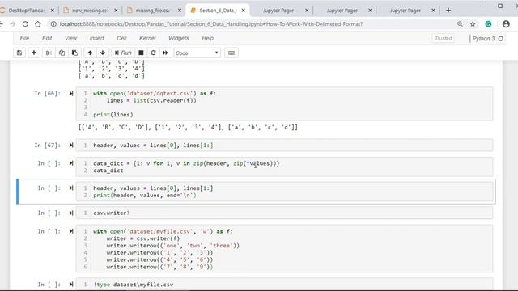The height and width of the screenshot is (291, 518).
Task: Open the Kernel menu
Action: tap(147, 38)
